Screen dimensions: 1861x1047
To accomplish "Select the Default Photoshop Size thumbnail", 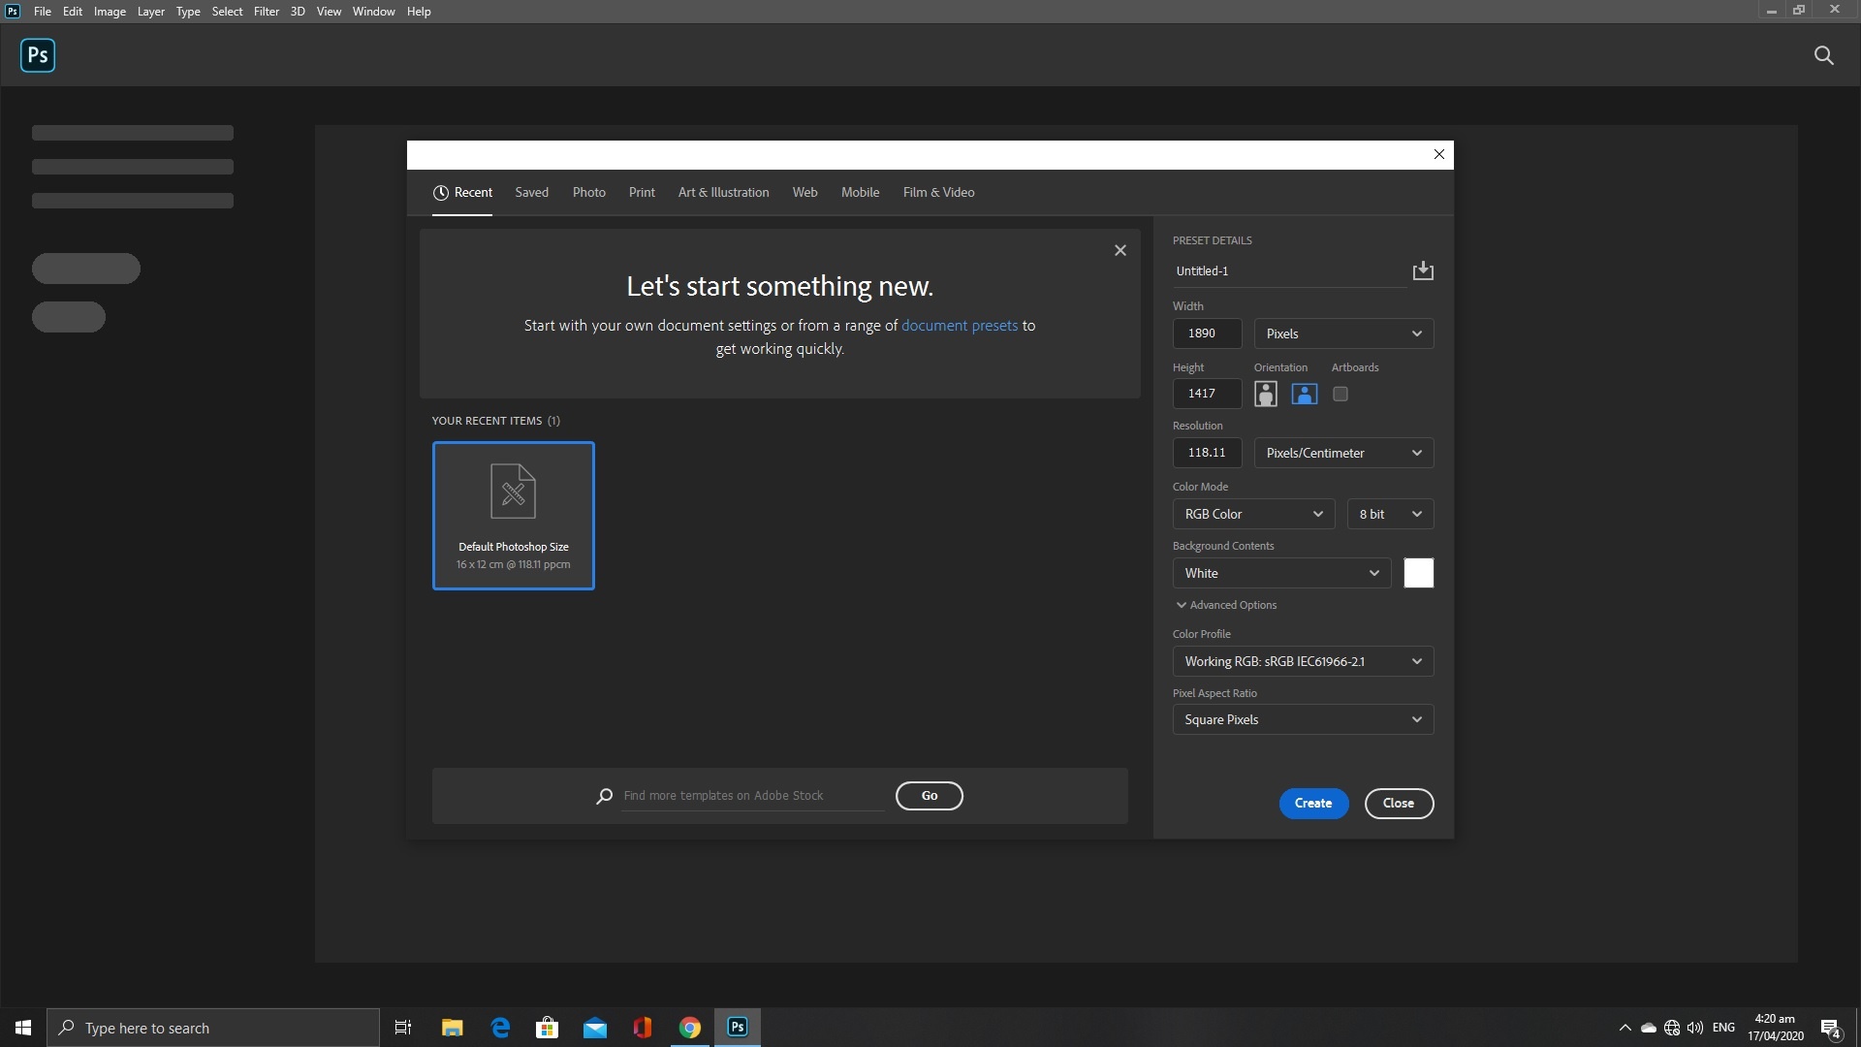I will (x=513, y=516).
